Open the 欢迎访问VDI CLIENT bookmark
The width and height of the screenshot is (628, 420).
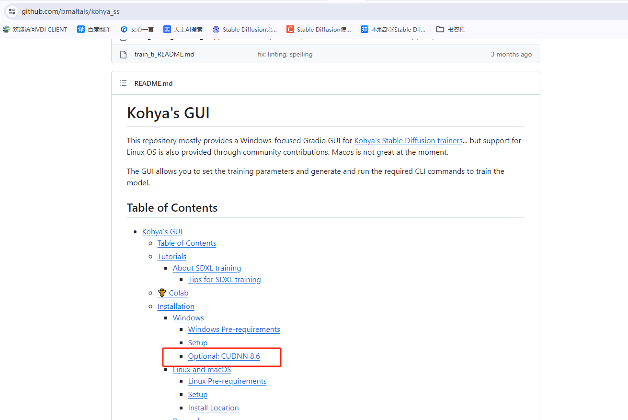pos(35,29)
